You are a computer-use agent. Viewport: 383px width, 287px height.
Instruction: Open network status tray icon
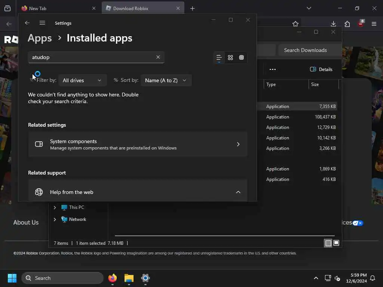pos(328,278)
